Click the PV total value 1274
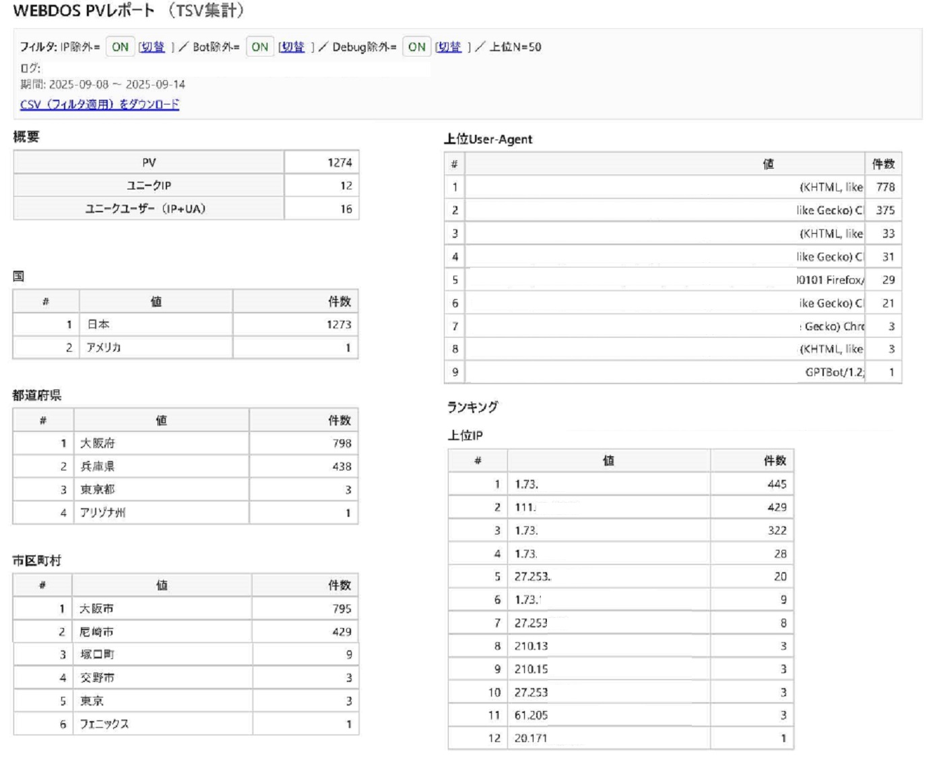The image size is (935, 777). (x=339, y=162)
